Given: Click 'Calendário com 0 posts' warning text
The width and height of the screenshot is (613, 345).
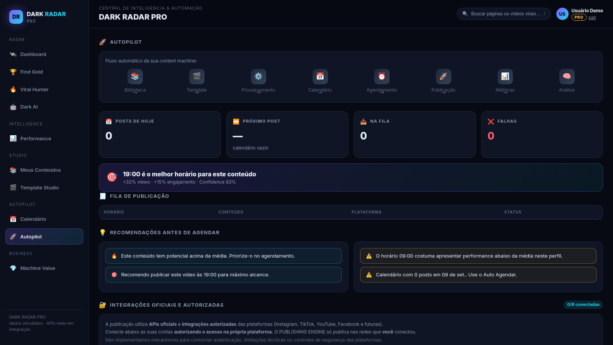Looking at the screenshot, I should [x=446, y=275].
